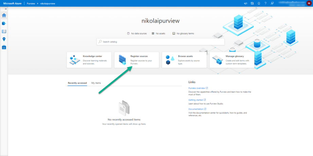Open the Management toolbox sidebar icon
This screenshot has width=313, height=156.
4,47
